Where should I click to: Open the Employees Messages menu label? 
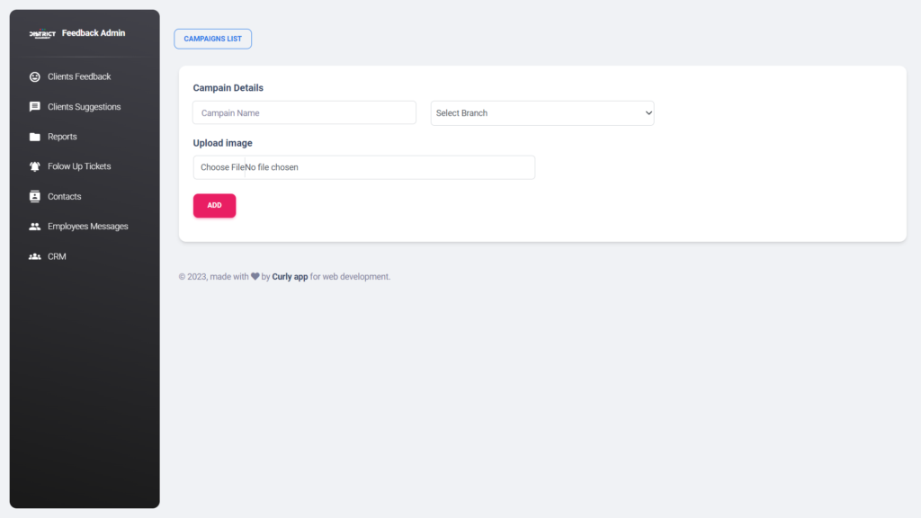(87, 227)
